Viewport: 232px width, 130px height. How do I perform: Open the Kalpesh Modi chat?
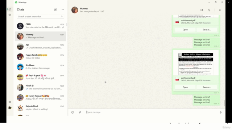click(40, 108)
